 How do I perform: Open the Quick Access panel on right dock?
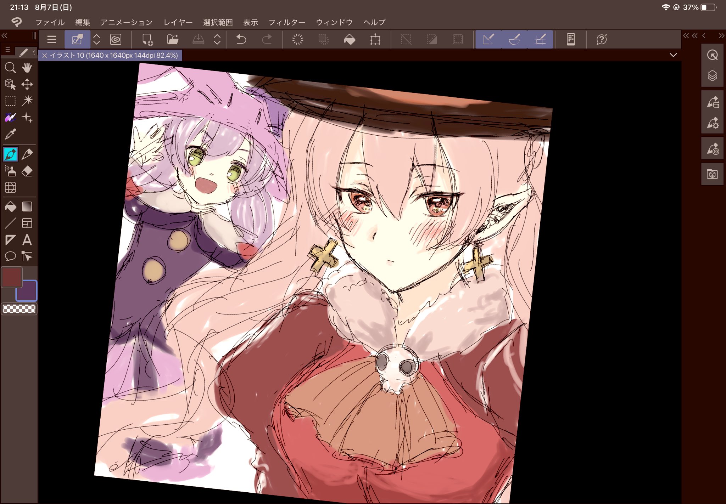[x=712, y=55]
